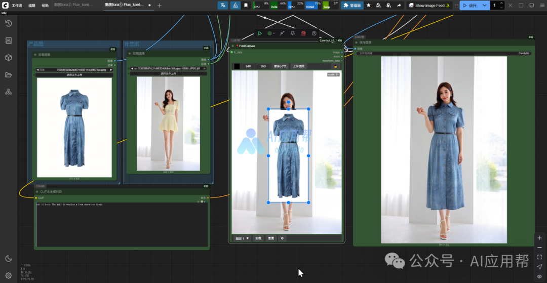The image size is (547, 283).
Task: Expand the Run button dropdown arrow
Action: tap(485, 5)
